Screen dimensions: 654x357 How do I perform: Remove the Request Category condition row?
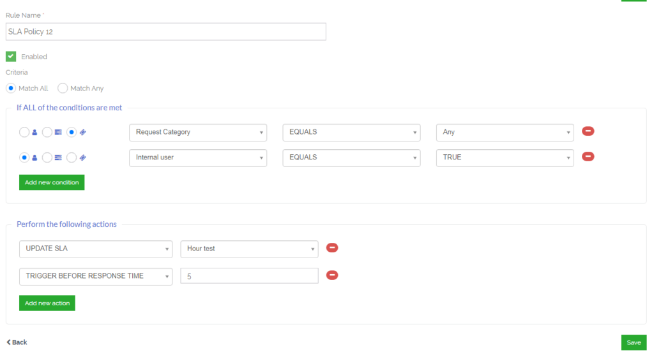click(588, 131)
